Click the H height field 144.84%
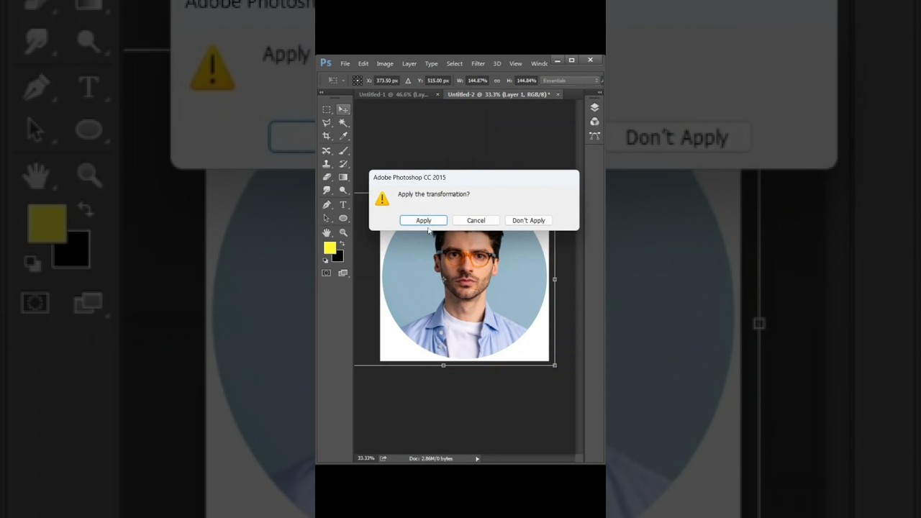Viewport: 921px width, 518px height. click(x=526, y=81)
